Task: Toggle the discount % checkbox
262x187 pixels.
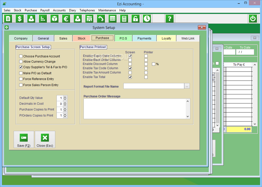Action: click(x=153, y=64)
